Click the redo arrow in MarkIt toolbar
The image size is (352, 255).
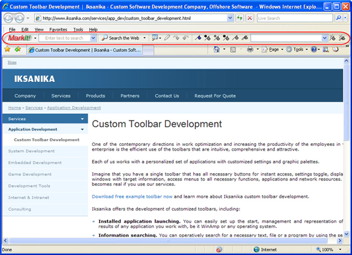click(x=176, y=38)
